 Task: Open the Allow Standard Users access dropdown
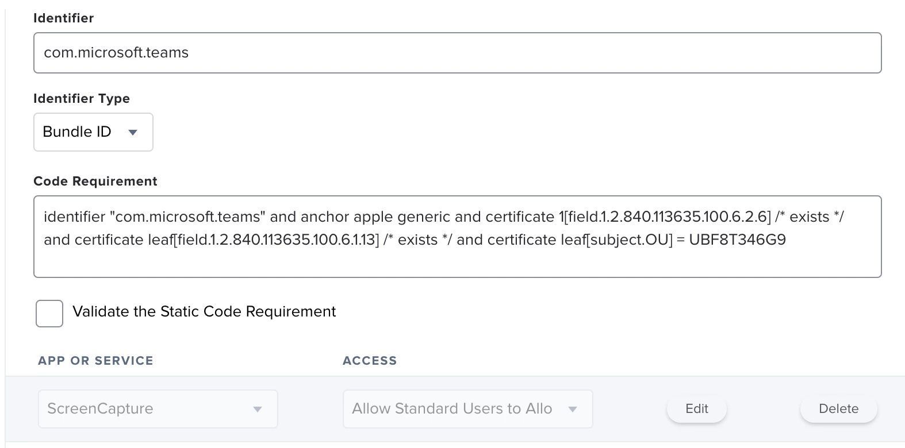tap(467, 409)
